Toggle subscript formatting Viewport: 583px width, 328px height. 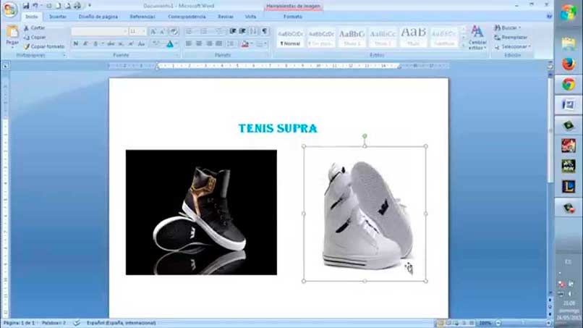(121, 43)
